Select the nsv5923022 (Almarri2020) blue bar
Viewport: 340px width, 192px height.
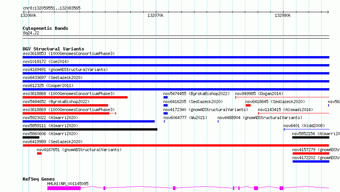pos(89,121)
